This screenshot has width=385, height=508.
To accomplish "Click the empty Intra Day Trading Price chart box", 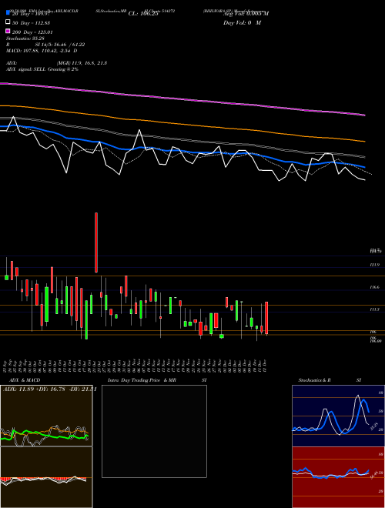I will [154, 431].
